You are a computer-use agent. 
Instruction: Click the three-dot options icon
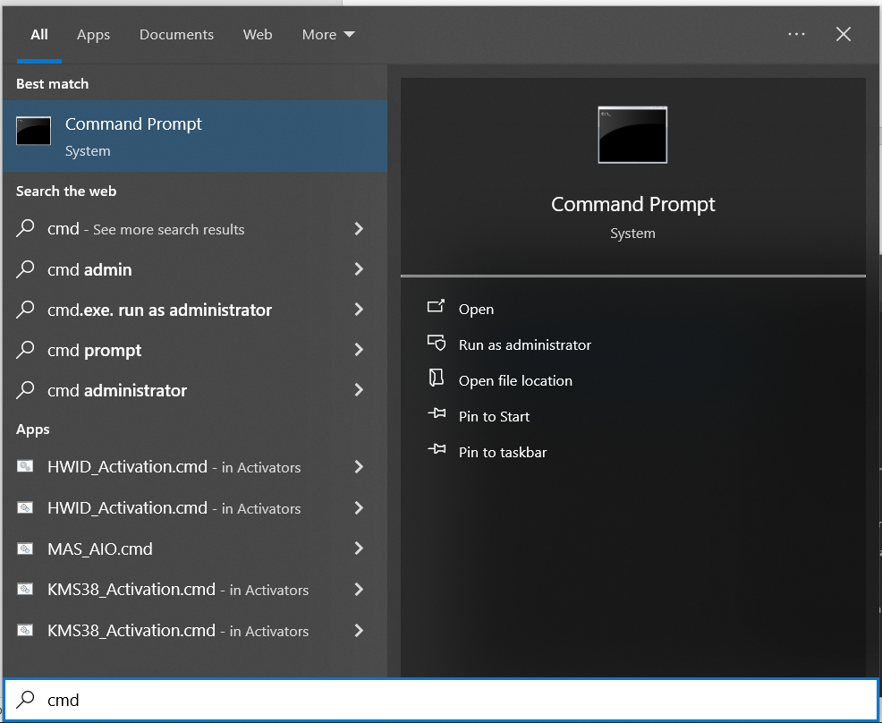pos(796,34)
